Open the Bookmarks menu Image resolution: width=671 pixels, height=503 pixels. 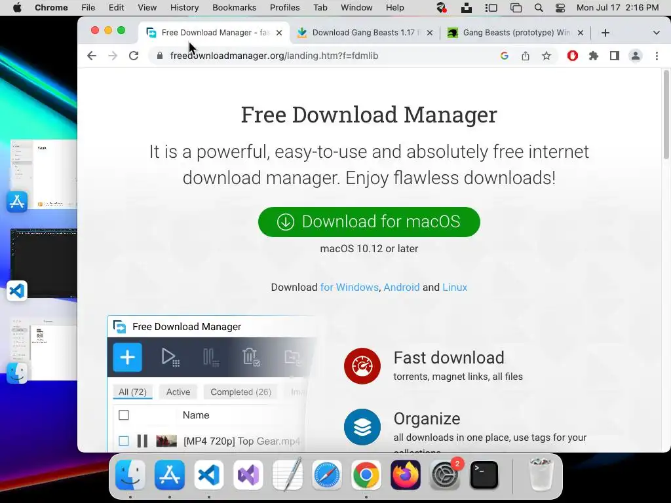point(234,8)
